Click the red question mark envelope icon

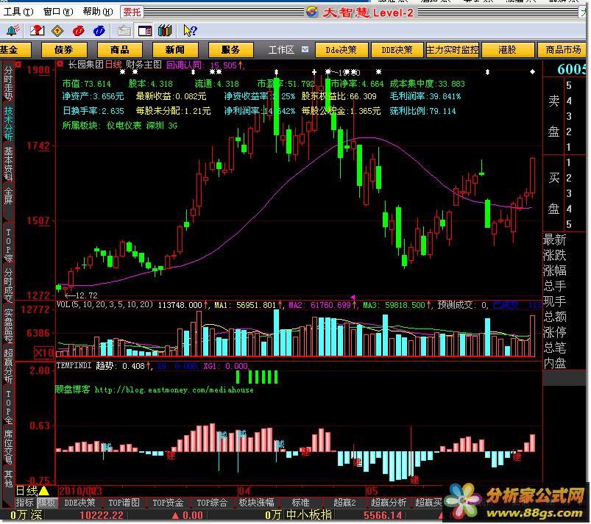tap(37, 30)
